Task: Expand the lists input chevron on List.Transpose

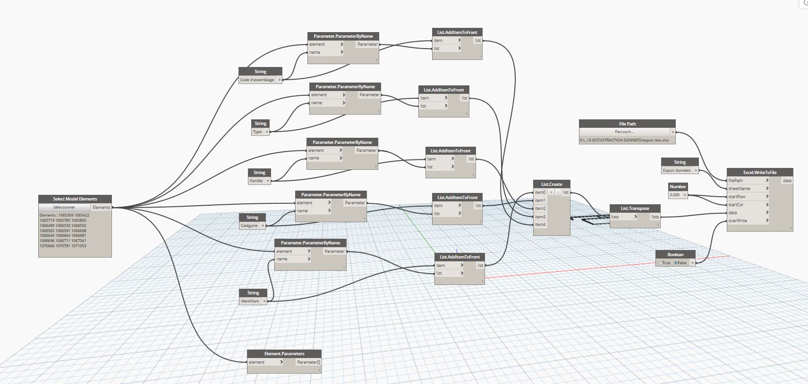Action: tap(636, 217)
